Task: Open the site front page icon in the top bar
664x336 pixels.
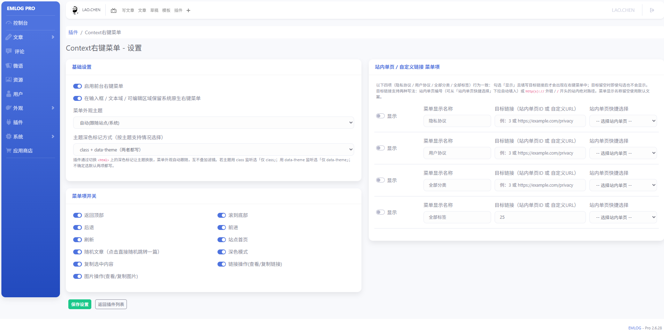Action: 114,10
